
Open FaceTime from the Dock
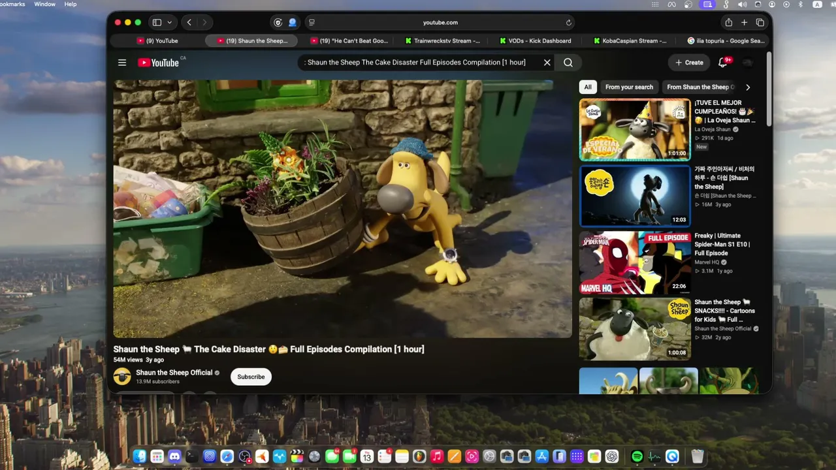tap(349, 456)
